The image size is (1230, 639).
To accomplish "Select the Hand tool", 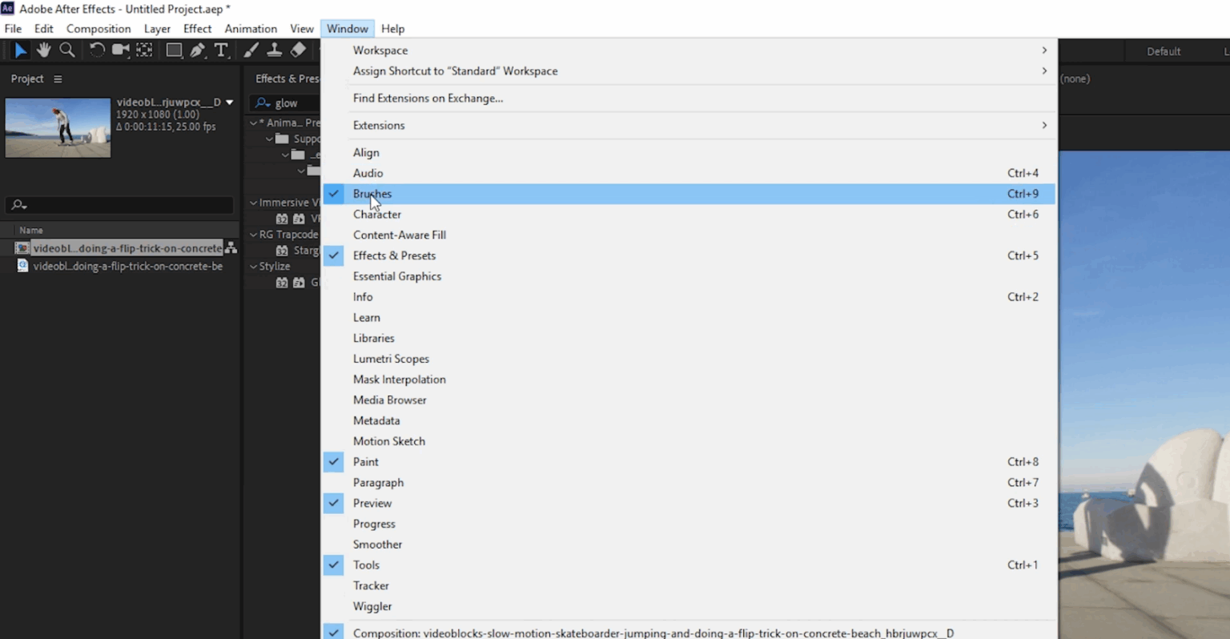I will click(43, 50).
